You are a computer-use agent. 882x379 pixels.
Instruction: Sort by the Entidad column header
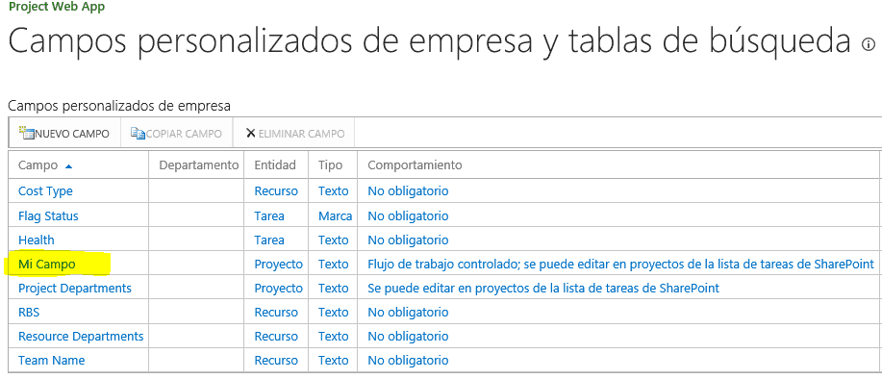275,165
